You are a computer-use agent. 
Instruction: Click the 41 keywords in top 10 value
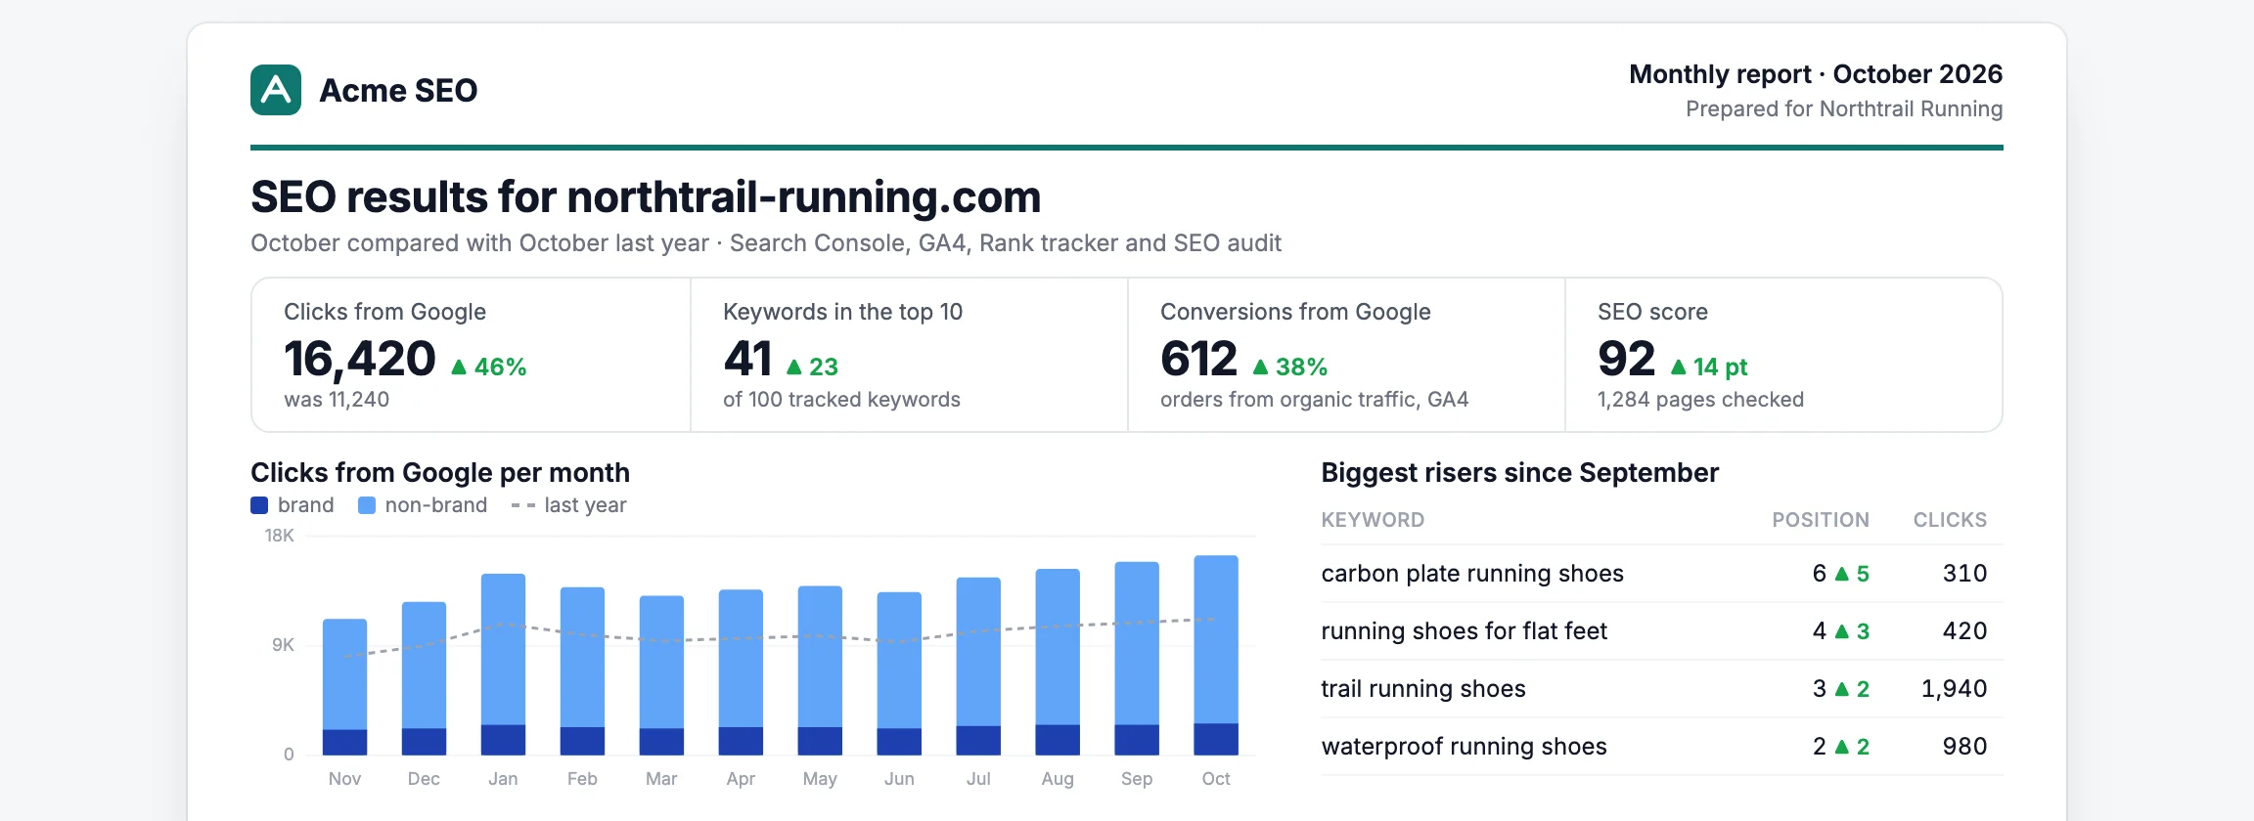[x=747, y=359]
